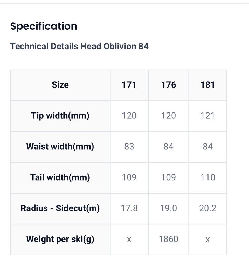The height and width of the screenshot is (259, 249).
Task: Click the Tip width(mm) row label
Action: click(60, 116)
